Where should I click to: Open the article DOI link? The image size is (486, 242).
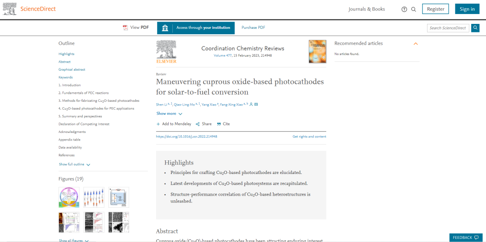186,137
